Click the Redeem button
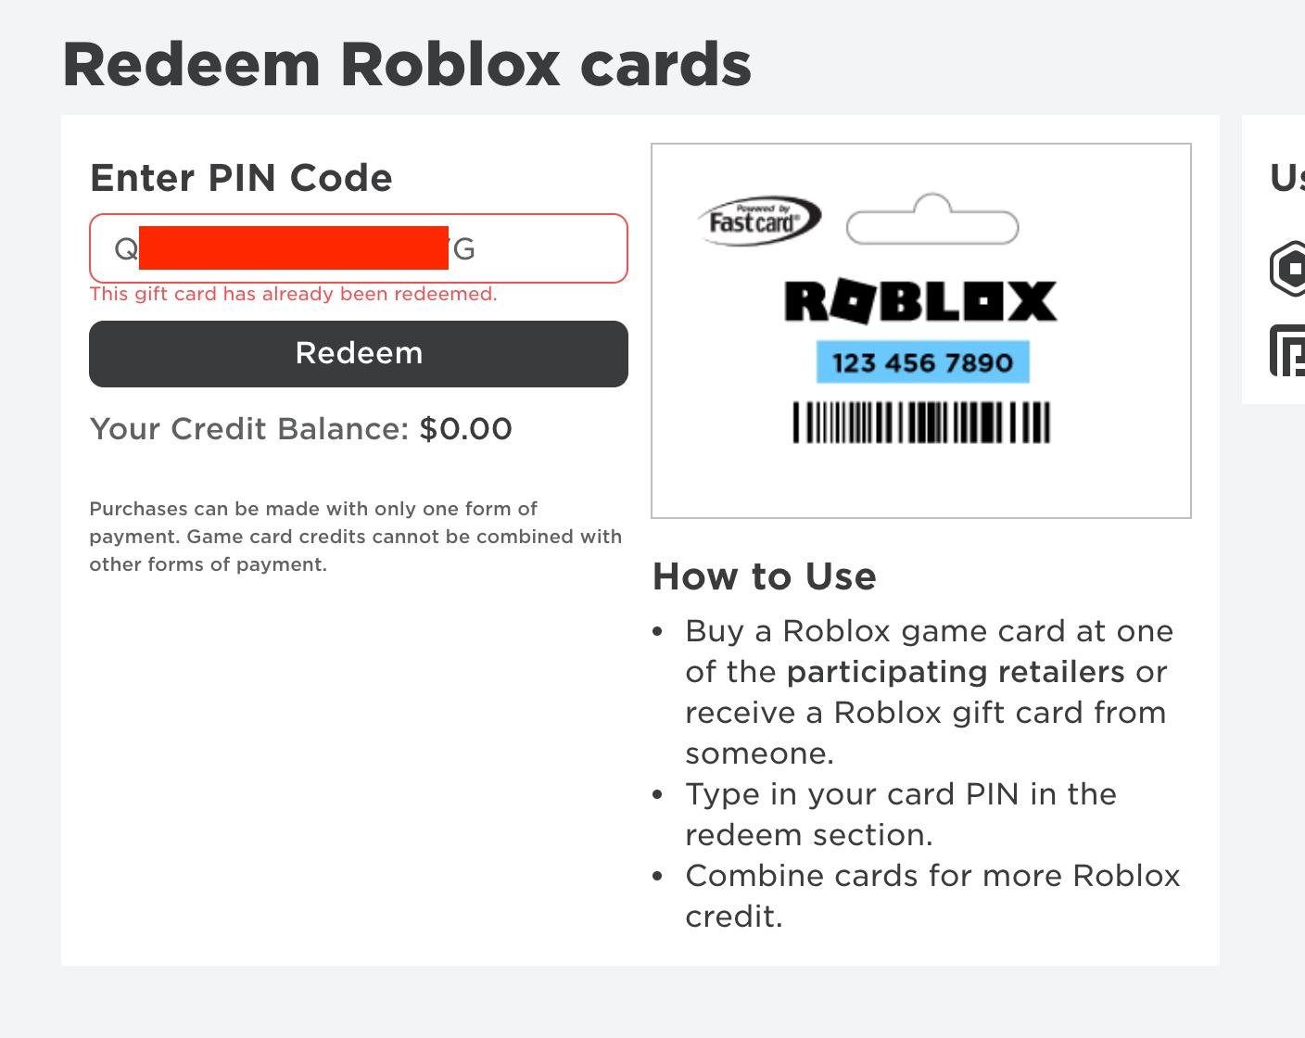Viewport: 1305px width, 1038px height. coord(358,353)
